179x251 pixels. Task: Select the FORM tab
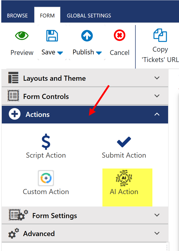point(47,16)
